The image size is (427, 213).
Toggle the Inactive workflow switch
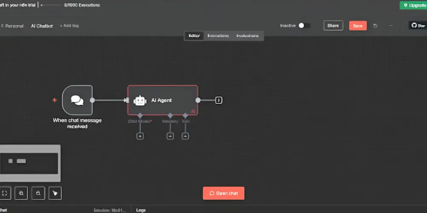click(x=304, y=26)
